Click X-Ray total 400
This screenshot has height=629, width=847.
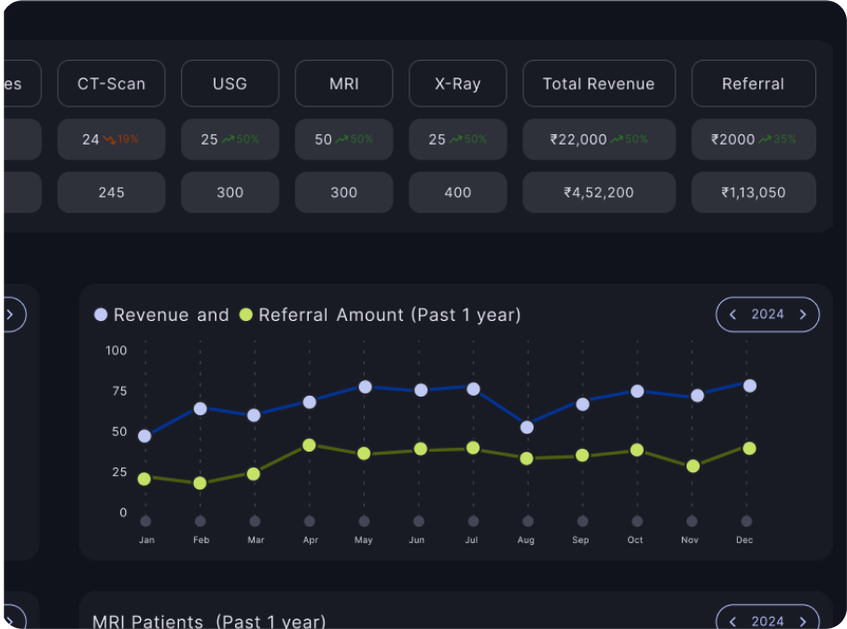458,192
